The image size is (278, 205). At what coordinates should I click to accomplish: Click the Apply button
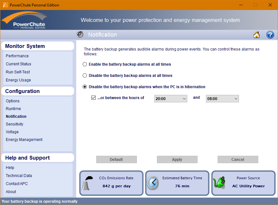coord(177,159)
